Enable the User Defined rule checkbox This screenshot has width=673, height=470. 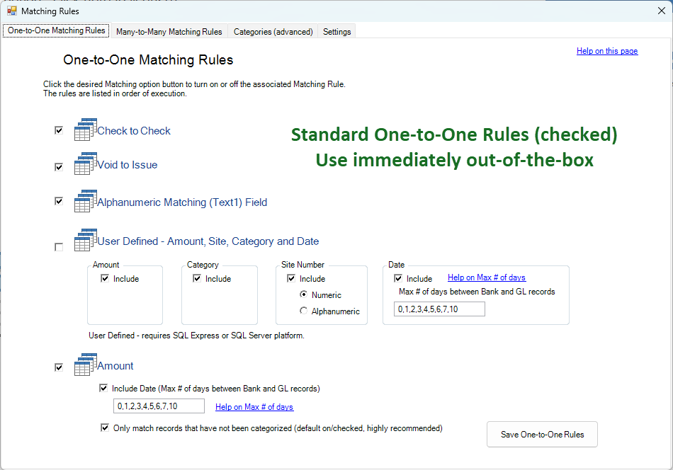[x=59, y=247]
